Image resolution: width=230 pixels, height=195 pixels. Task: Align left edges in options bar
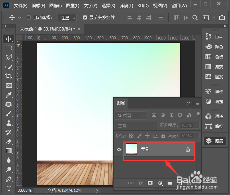point(130,18)
